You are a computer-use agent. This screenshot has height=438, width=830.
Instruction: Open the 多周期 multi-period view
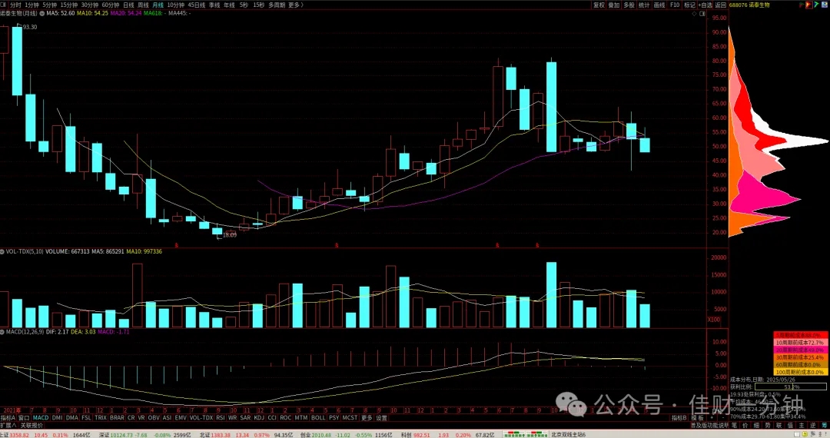[x=277, y=5]
